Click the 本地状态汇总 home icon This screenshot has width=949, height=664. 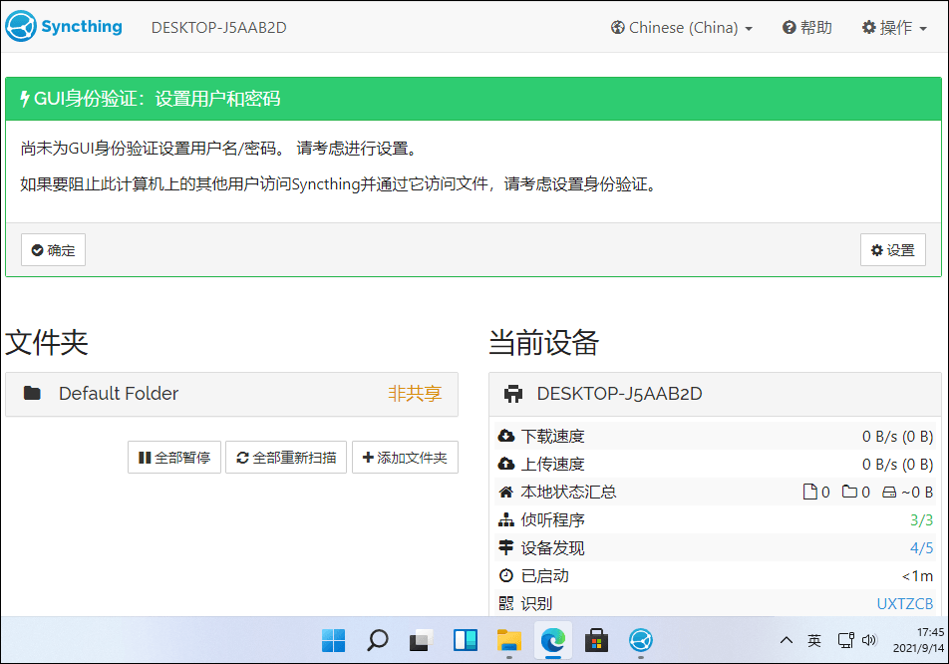click(506, 492)
